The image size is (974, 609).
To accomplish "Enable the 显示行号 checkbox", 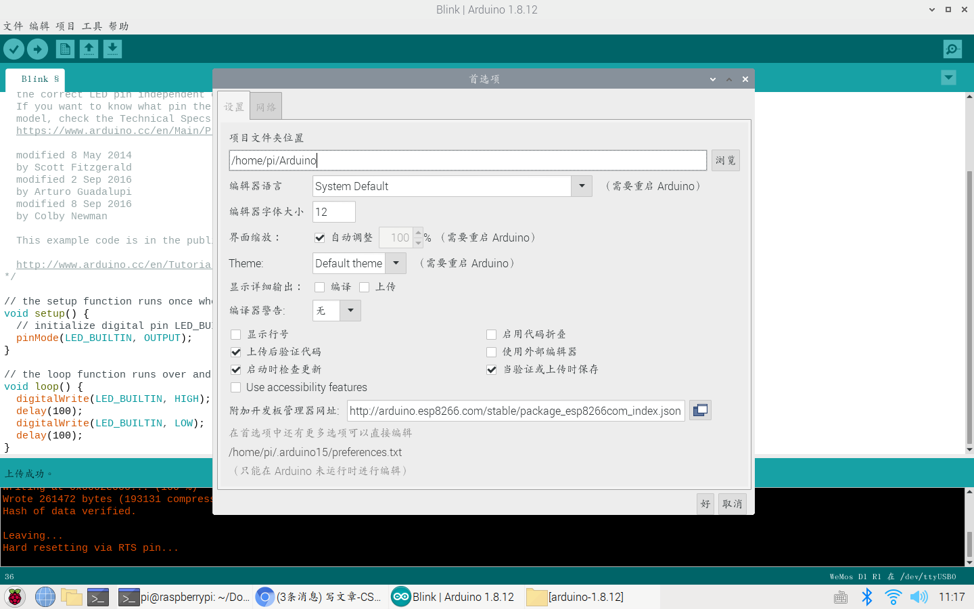I will 236,334.
